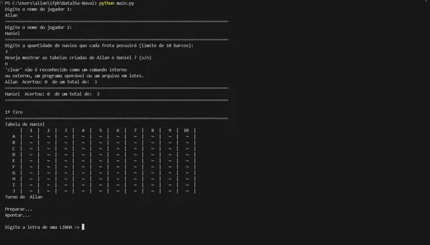Click row label 'E' in the table
The width and height of the screenshot is (430, 245).
click(13, 160)
